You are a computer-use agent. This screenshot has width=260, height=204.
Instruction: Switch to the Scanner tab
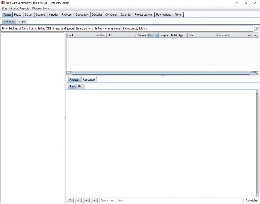41,14
